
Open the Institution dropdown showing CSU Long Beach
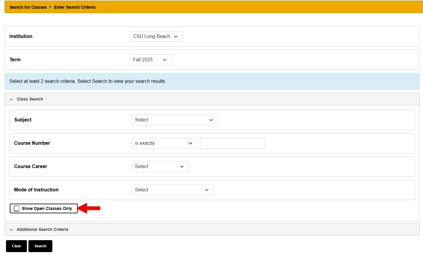pos(156,36)
